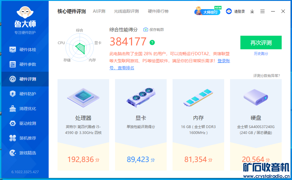The height and width of the screenshot is (180, 292).
Task: Click the 驱动检测 hexagon icon
Action: (13, 123)
